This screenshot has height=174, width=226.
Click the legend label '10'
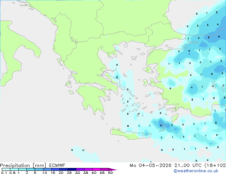[x=45, y=173]
